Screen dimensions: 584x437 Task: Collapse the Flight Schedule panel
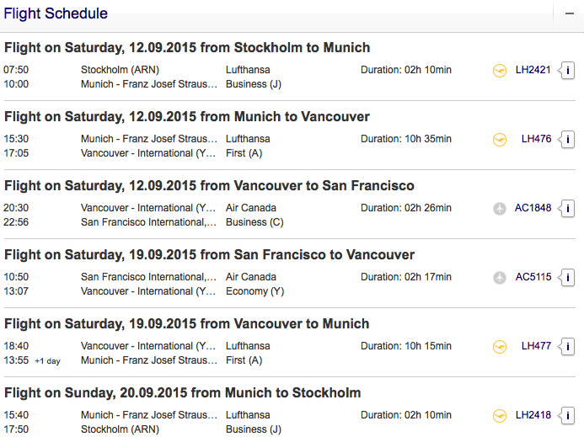point(570,13)
